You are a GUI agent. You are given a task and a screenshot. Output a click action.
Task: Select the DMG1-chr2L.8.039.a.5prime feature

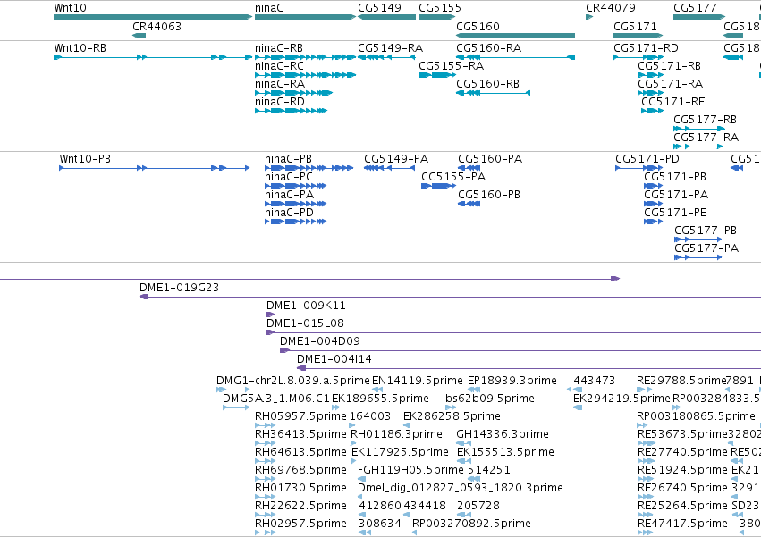pyautogui.click(x=233, y=390)
